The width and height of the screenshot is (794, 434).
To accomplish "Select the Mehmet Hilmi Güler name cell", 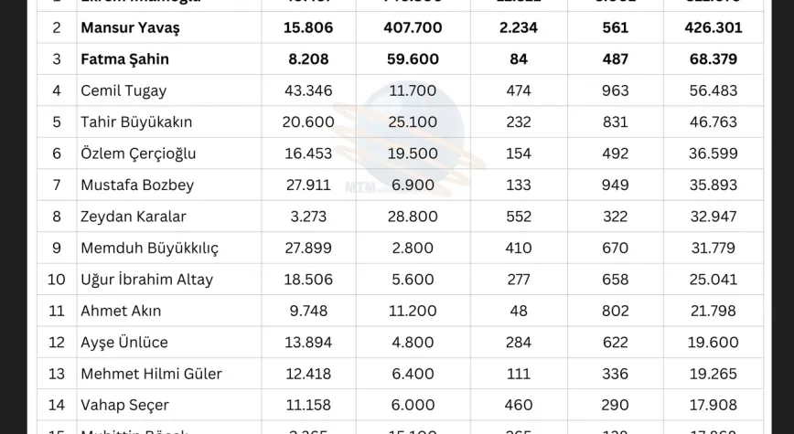I will [169, 374].
